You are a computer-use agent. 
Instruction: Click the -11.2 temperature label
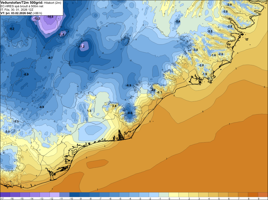pos(81,47)
